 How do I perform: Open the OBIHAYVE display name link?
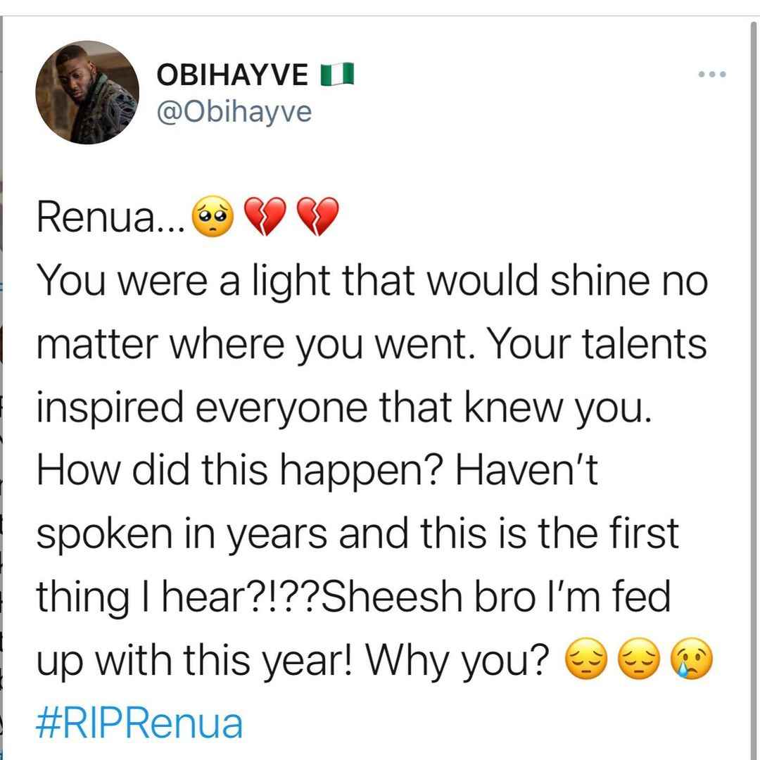(x=233, y=75)
